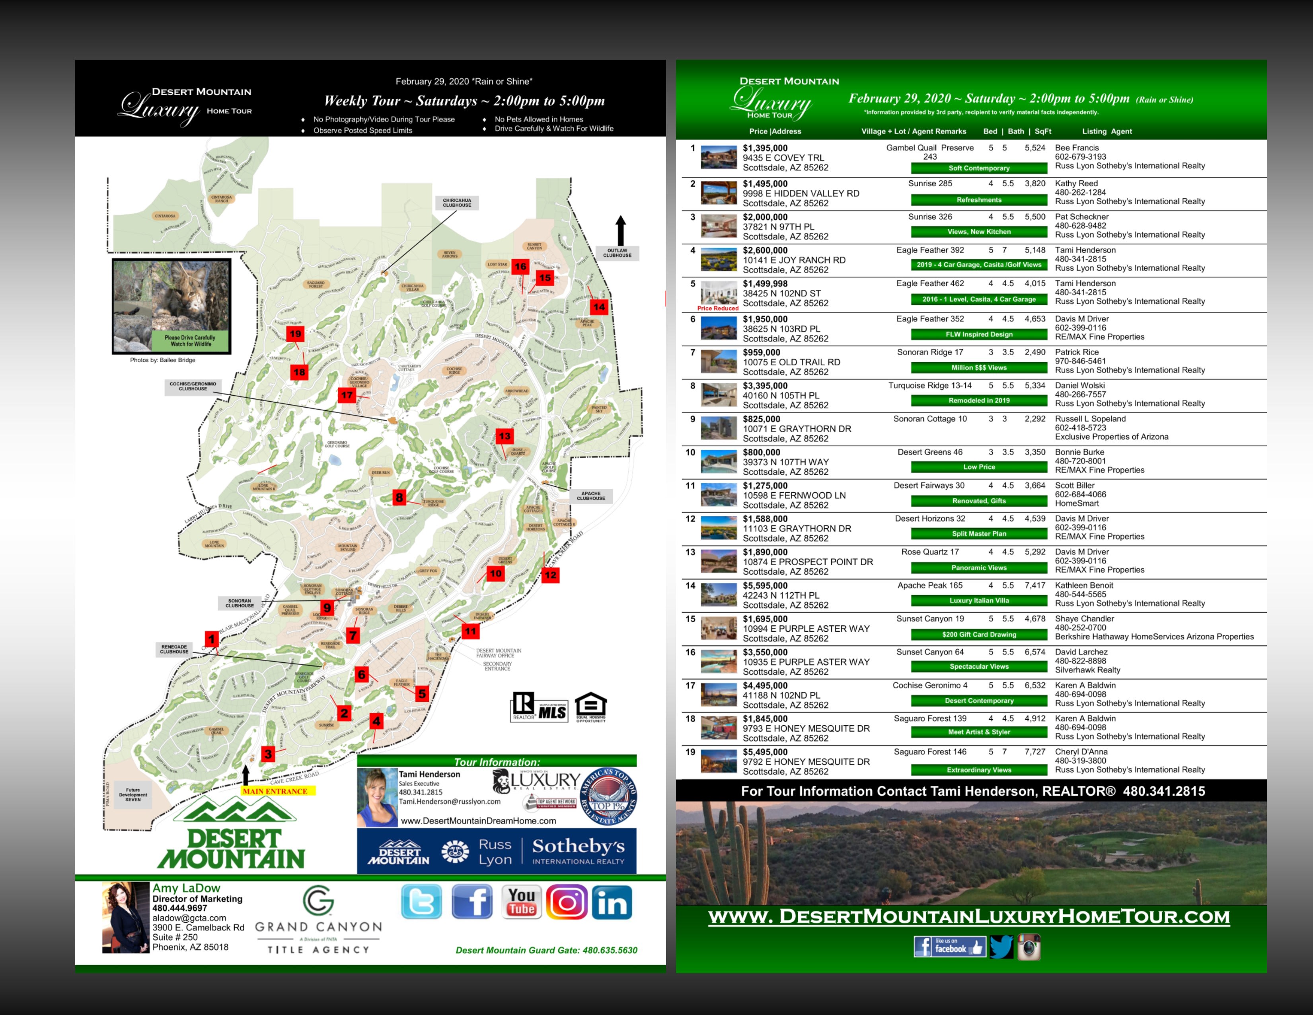
Task: Click the 'Luxury Italian Villa' green label
Action: click(x=979, y=600)
